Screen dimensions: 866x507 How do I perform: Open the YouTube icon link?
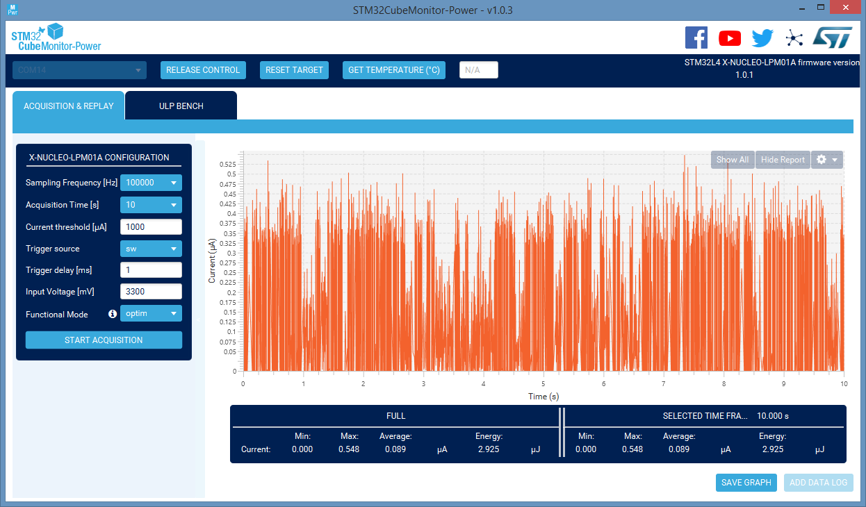point(730,38)
